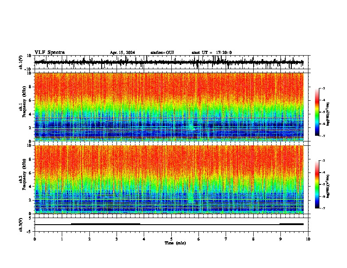
Task: Click the Time axis tick label "7"
Action: pyautogui.click(x=226, y=239)
